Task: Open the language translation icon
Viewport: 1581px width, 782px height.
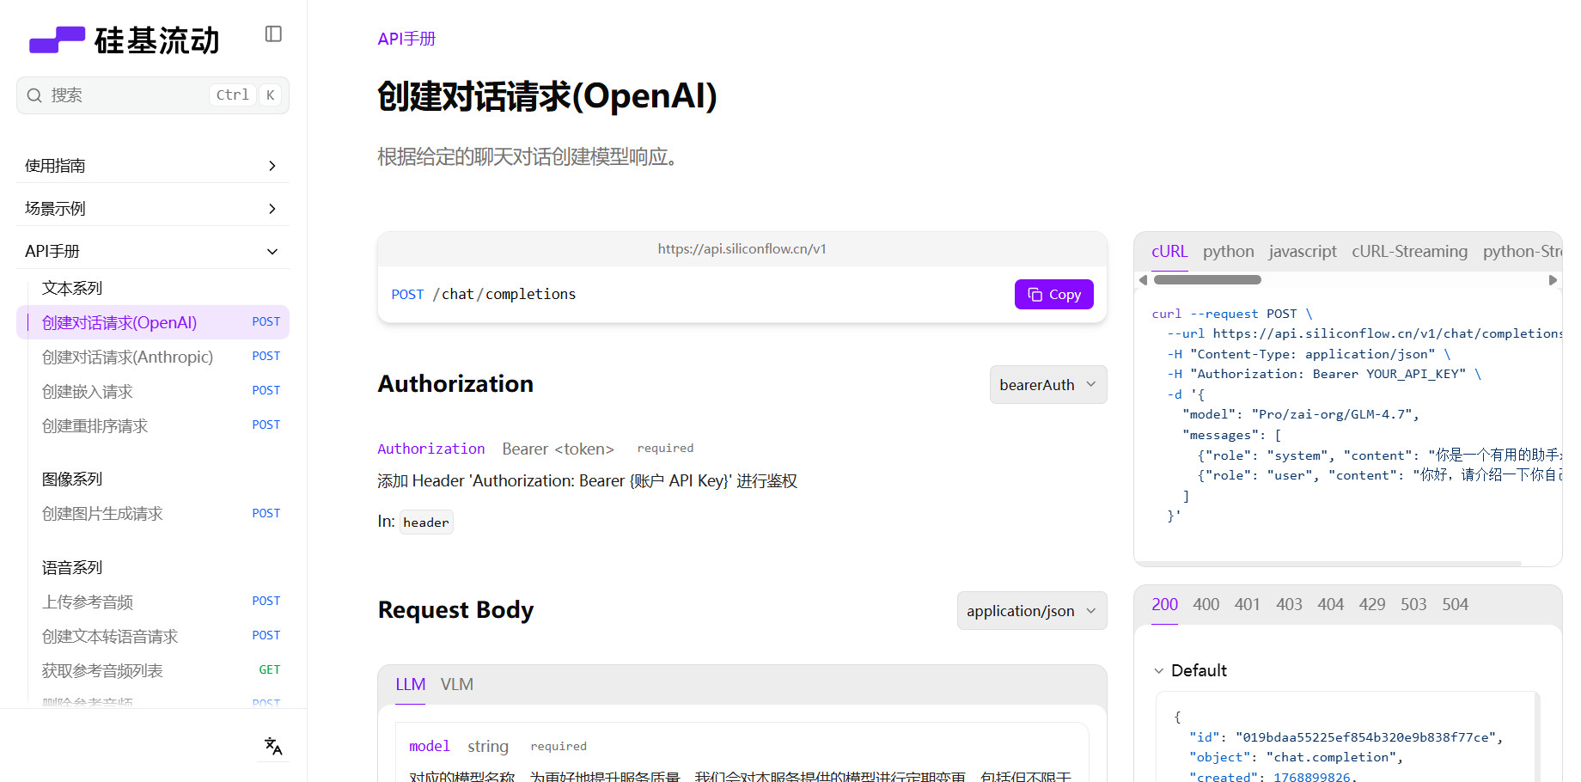Action: click(273, 745)
